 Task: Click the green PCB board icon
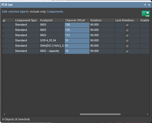pos(145,14)
